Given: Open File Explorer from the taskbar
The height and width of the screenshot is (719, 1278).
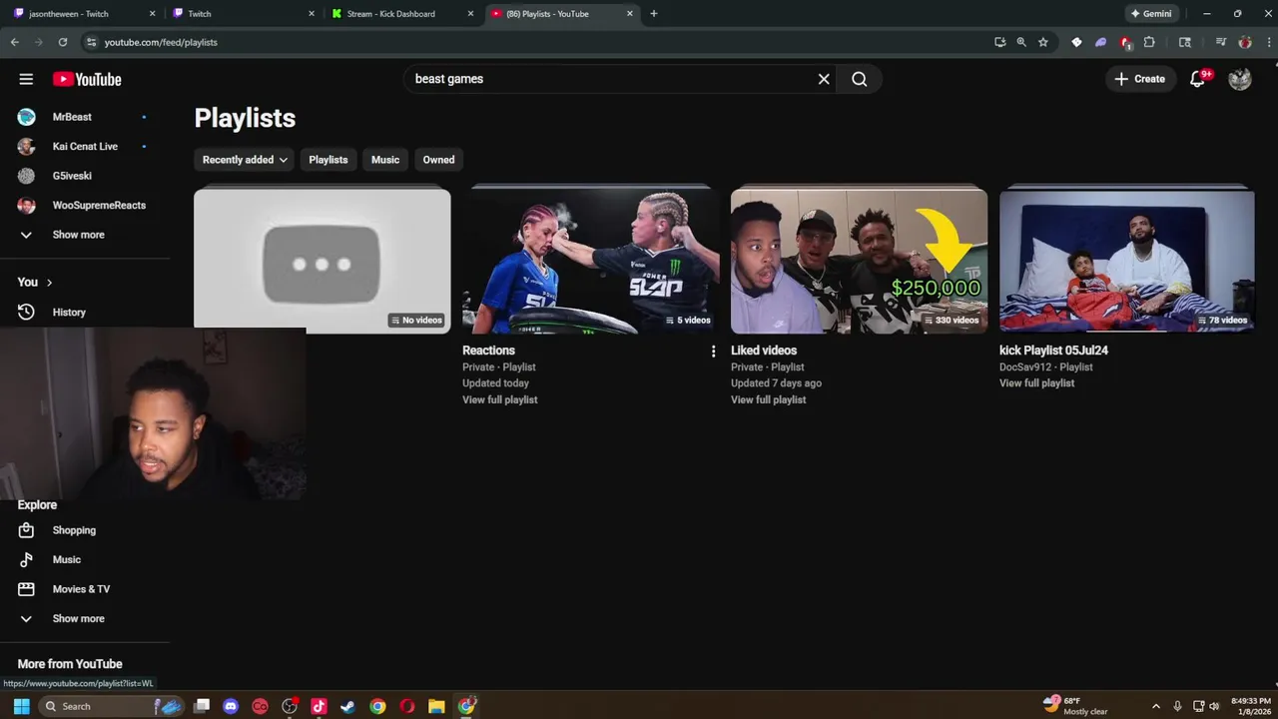Looking at the screenshot, I should 436,706.
